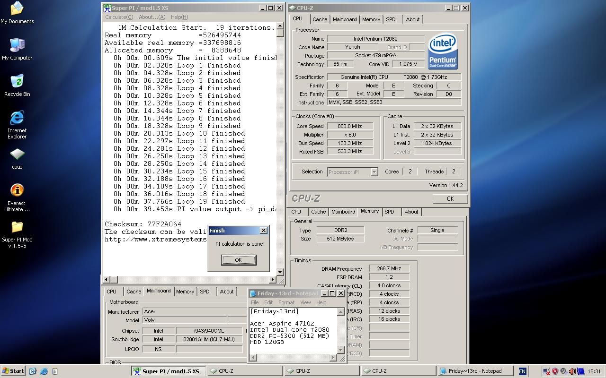The width and height of the screenshot is (606, 378).
Task: Click the EN language indicator
Action: pos(522,371)
